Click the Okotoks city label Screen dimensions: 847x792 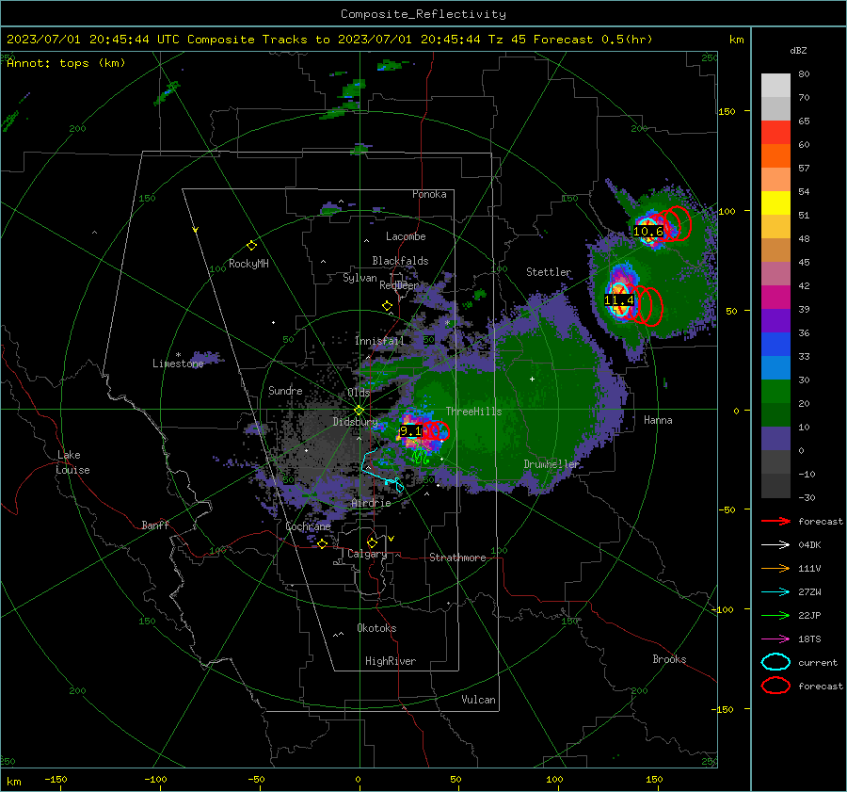coord(376,628)
